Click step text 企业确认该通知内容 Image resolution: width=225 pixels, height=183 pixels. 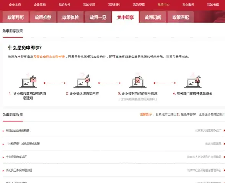(84, 93)
